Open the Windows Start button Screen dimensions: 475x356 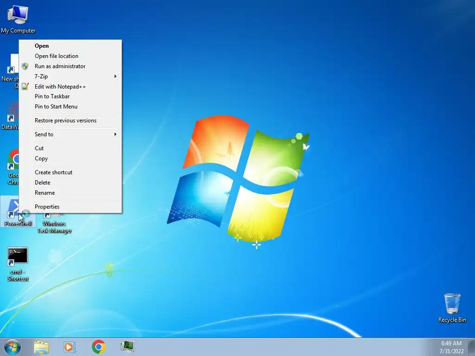pos(13,347)
